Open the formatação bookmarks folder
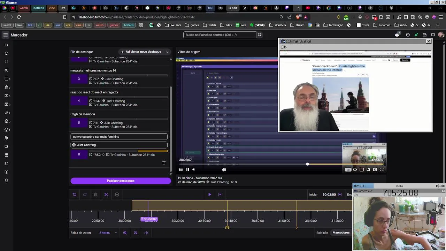The height and width of the screenshot is (251, 446). click(x=333, y=25)
